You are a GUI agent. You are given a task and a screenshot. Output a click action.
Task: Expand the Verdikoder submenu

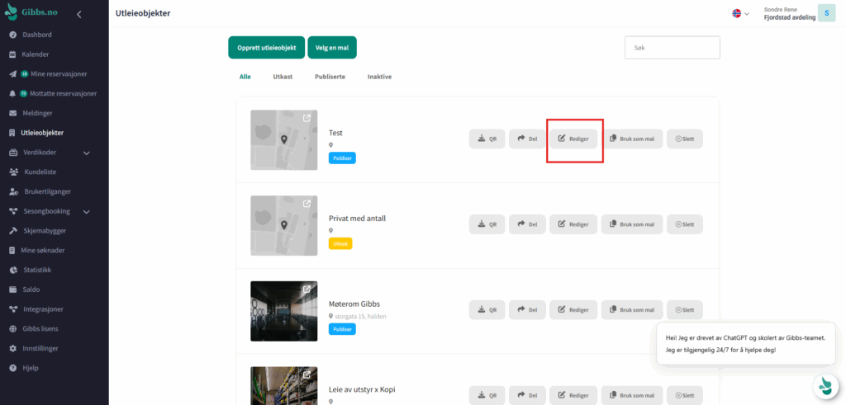[x=87, y=153]
